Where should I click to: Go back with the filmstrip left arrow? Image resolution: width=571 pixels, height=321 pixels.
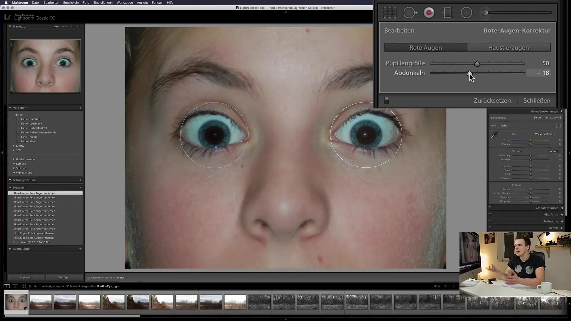click(30, 286)
